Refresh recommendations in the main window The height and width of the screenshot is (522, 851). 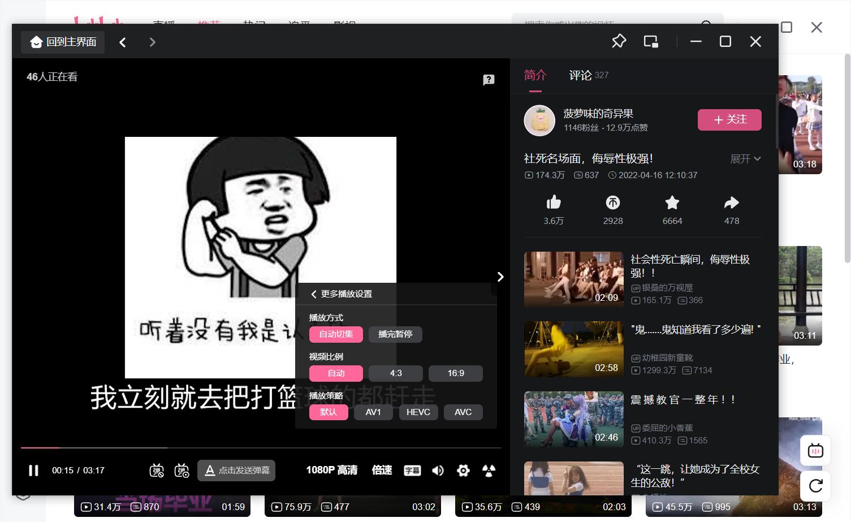pos(815,485)
